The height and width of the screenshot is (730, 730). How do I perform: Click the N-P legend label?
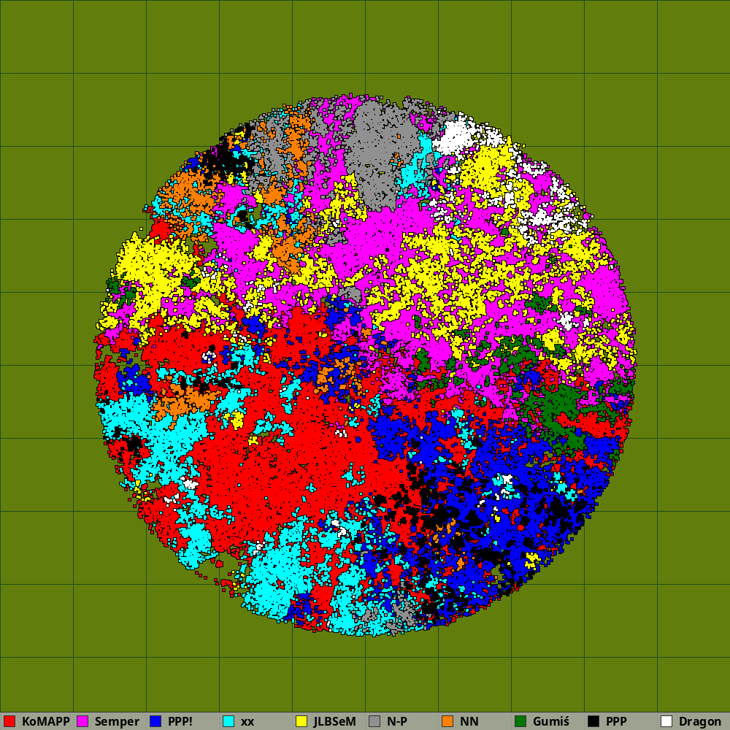click(x=397, y=721)
